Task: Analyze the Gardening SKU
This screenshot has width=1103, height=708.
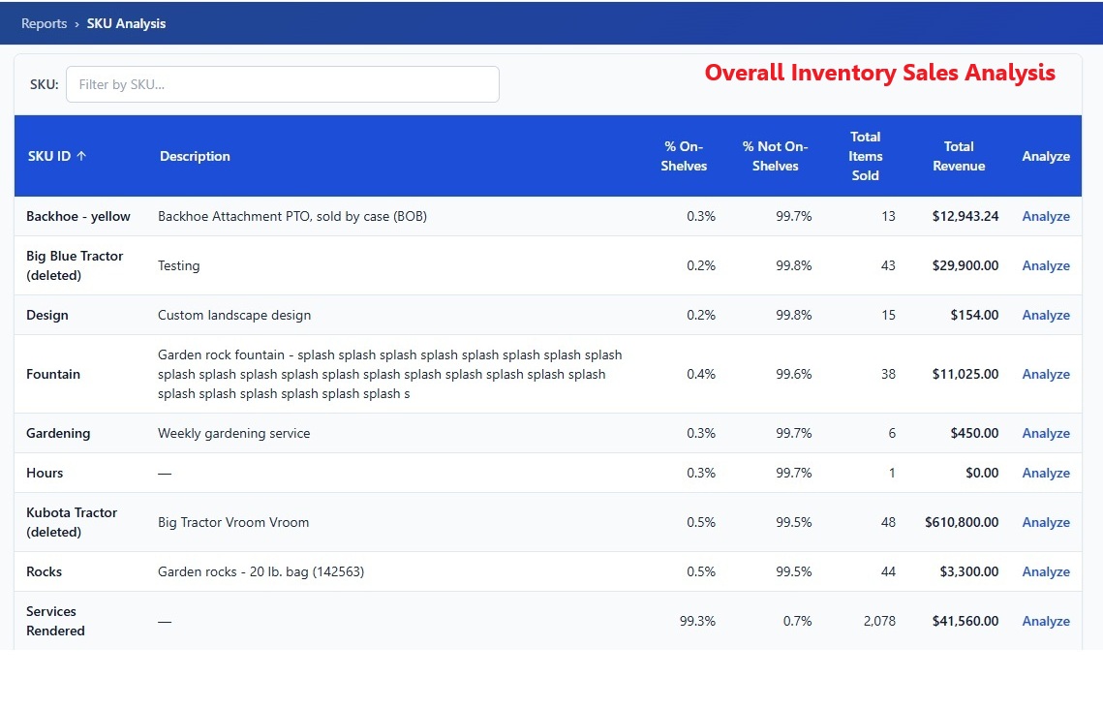Action: [1046, 433]
